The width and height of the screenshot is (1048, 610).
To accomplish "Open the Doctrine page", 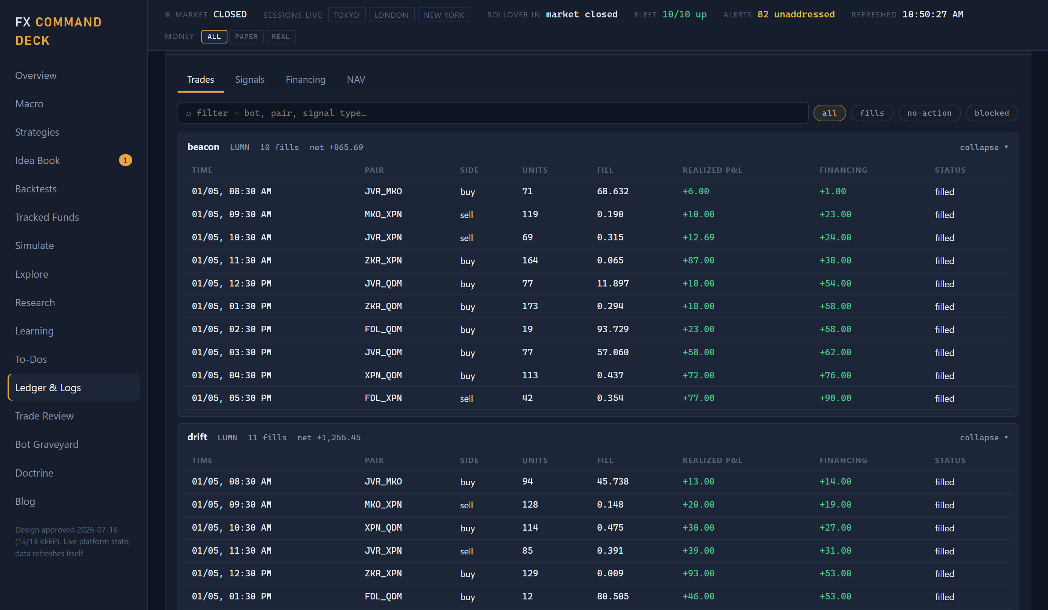I will click(74, 473).
